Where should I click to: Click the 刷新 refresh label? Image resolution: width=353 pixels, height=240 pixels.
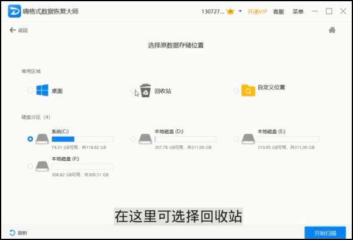22,233
